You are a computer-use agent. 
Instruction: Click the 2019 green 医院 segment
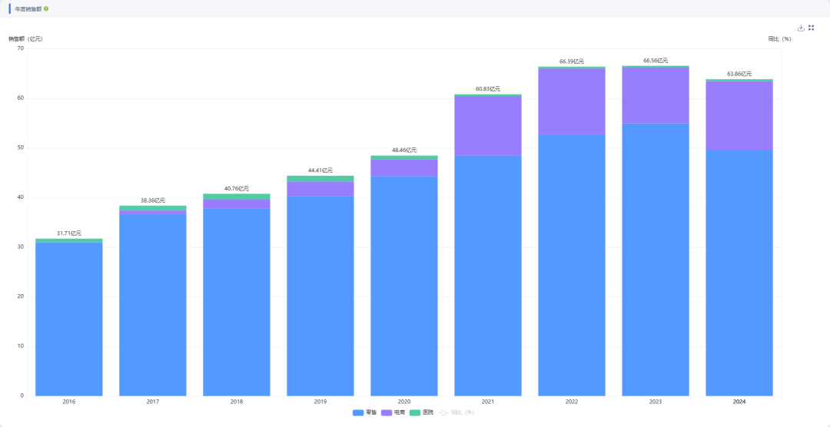click(x=320, y=178)
